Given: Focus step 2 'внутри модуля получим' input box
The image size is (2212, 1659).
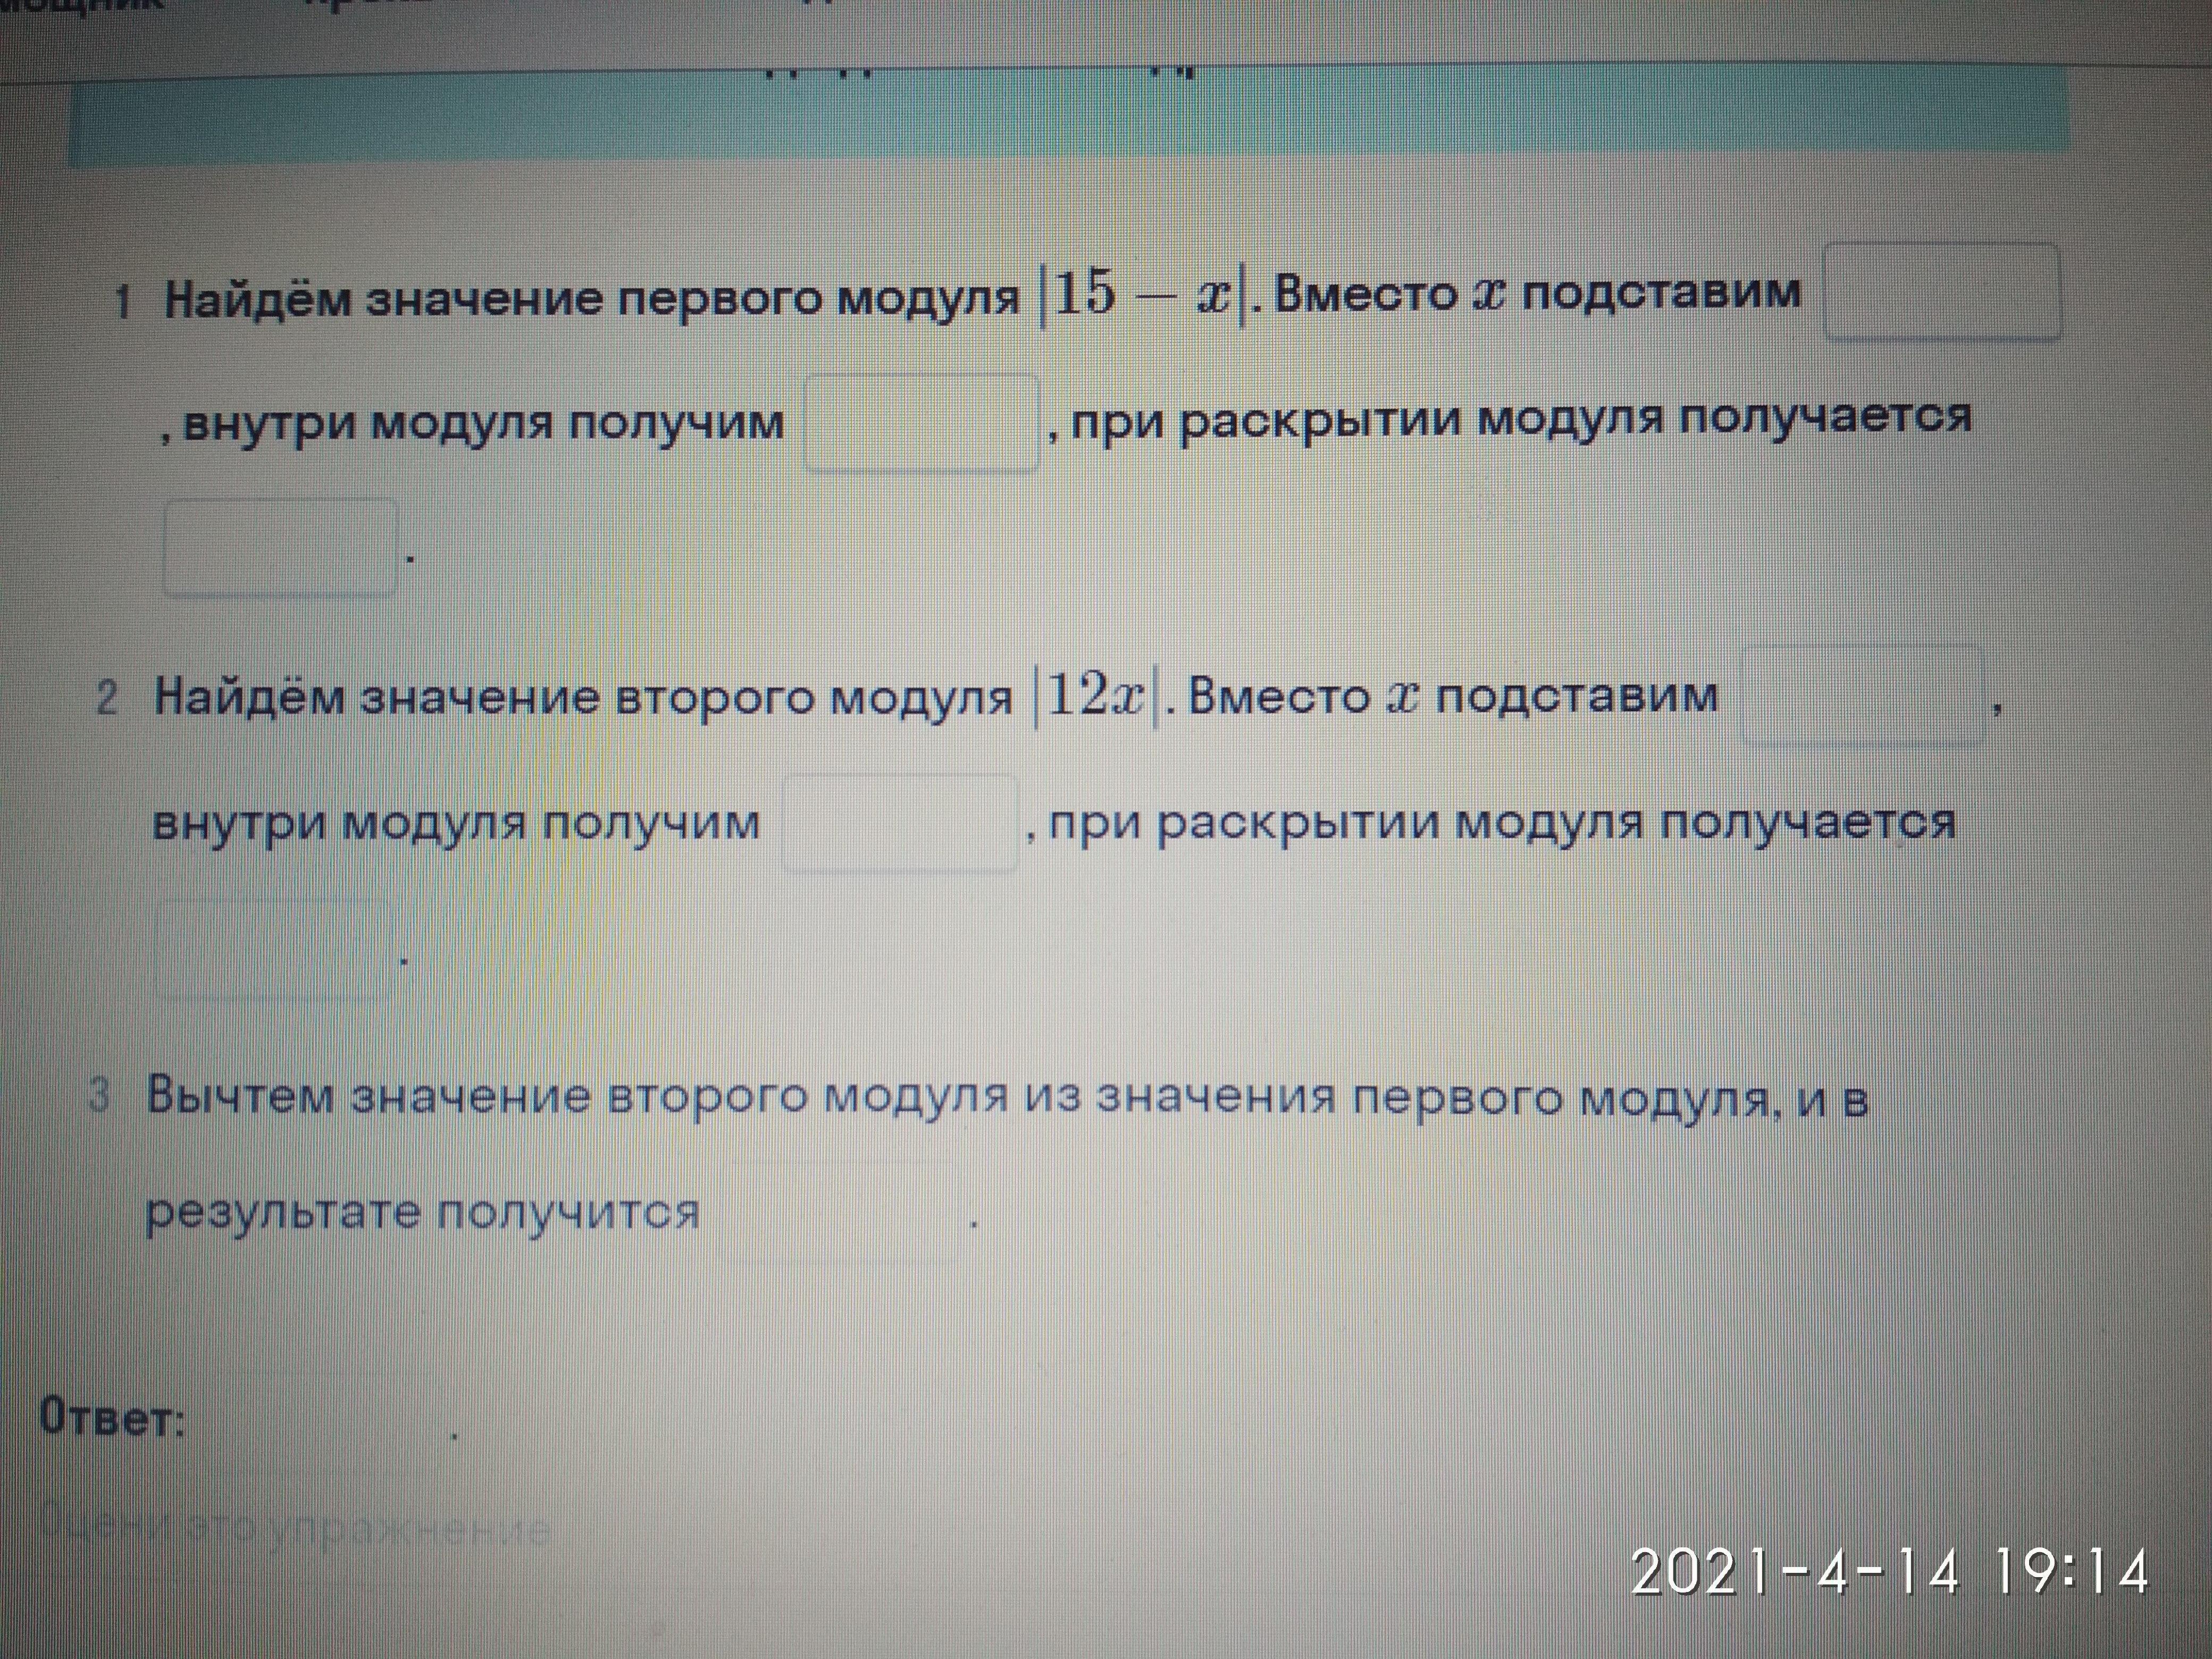Looking at the screenshot, I should pos(899,824).
